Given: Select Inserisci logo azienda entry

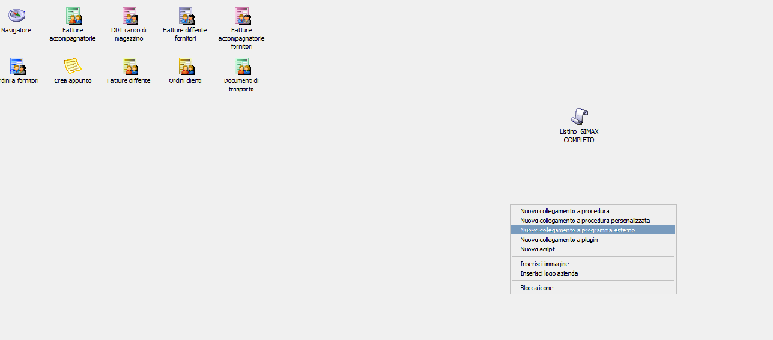Looking at the screenshot, I should [x=593, y=273].
